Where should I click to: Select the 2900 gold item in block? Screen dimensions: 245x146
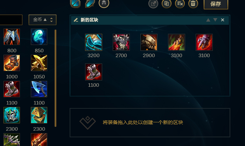(149, 42)
